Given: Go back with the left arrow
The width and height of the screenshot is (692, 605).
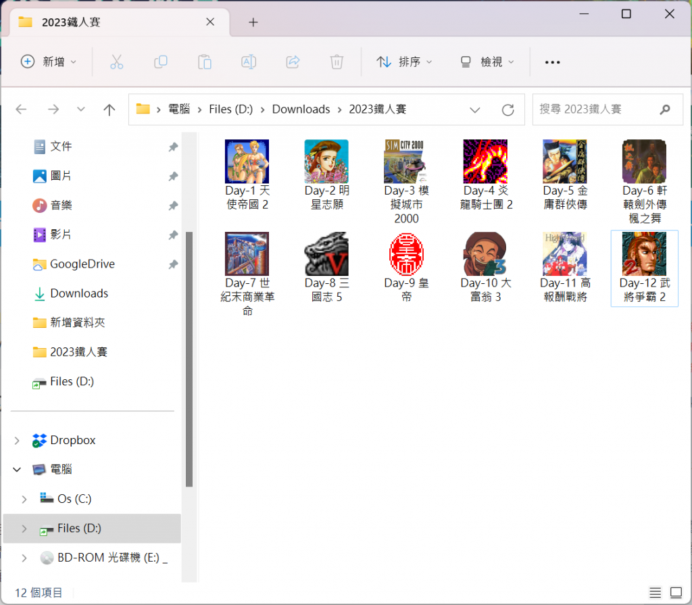Looking at the screenshot, I should pos(21,109).
